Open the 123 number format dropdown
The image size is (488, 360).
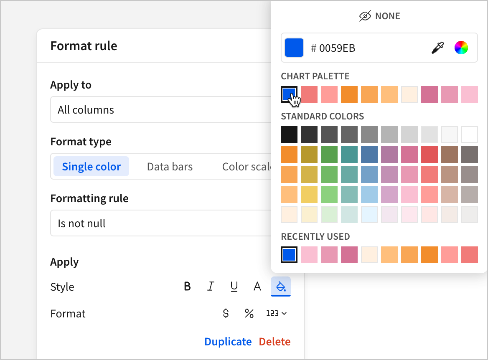(x=276, y=313)
